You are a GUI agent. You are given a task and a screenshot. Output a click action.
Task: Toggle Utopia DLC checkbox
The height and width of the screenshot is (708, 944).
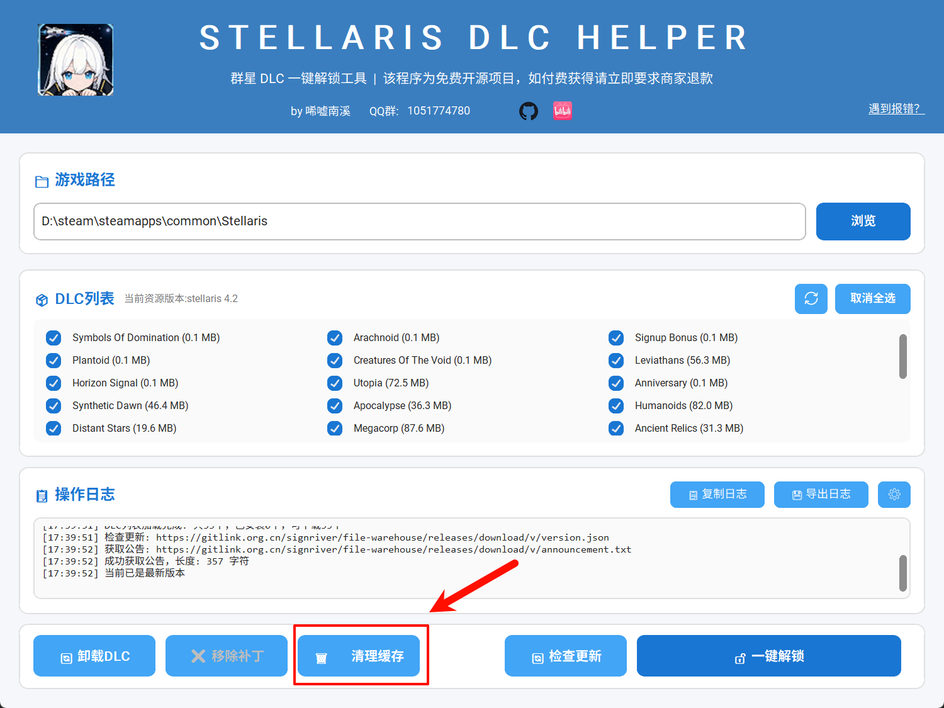click(335, 383)
